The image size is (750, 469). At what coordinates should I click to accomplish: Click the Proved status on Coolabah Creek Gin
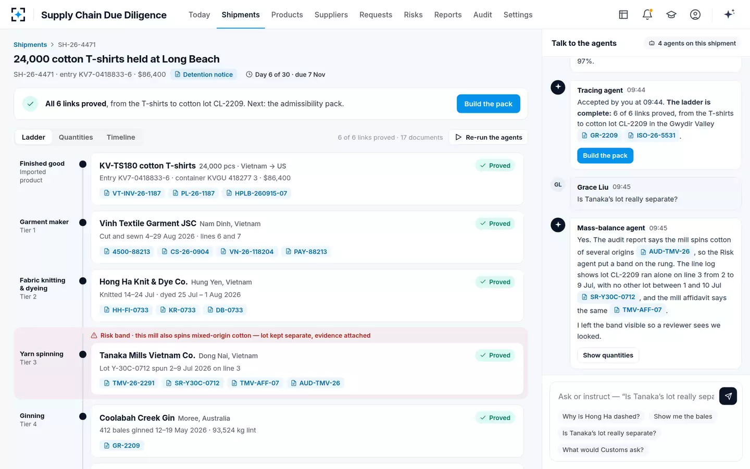coord(495,418)
